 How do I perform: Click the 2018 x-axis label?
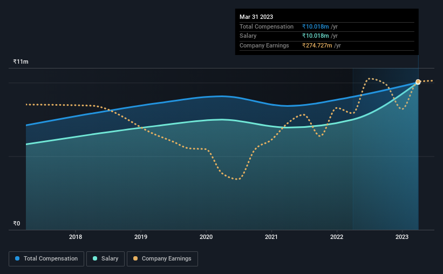pos(76,237)
